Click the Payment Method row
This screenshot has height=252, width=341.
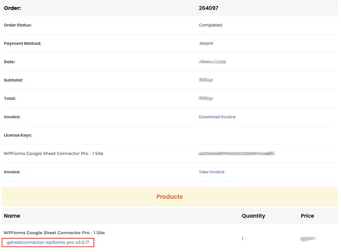(22, 43)
